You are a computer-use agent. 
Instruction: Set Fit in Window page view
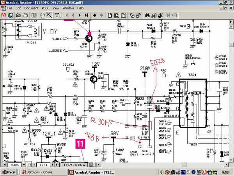(117, 15)
